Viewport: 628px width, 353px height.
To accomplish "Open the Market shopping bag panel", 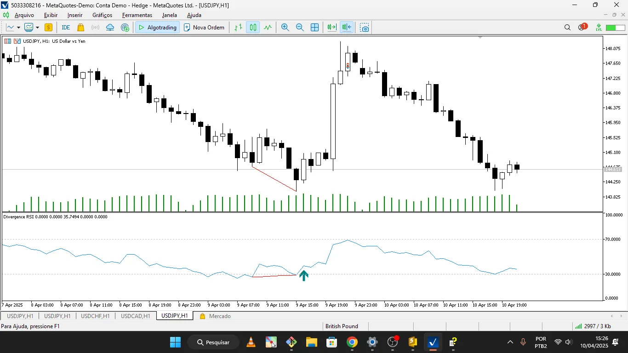I will click(80, 28).
